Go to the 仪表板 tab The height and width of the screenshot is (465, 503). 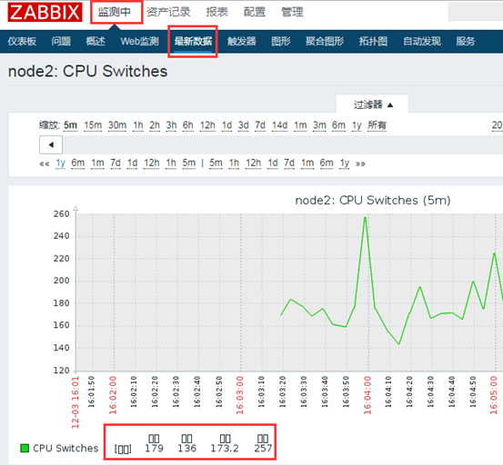pyautogui.click(x=22, y=41)
